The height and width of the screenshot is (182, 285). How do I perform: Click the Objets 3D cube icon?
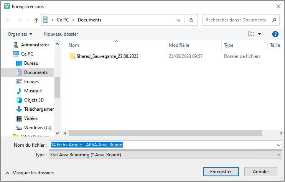click(x=19, y=100)
